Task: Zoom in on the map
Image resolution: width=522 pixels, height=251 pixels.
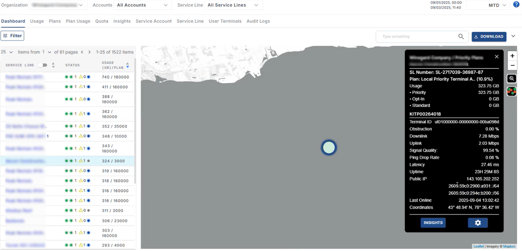Action: [512, 56]
